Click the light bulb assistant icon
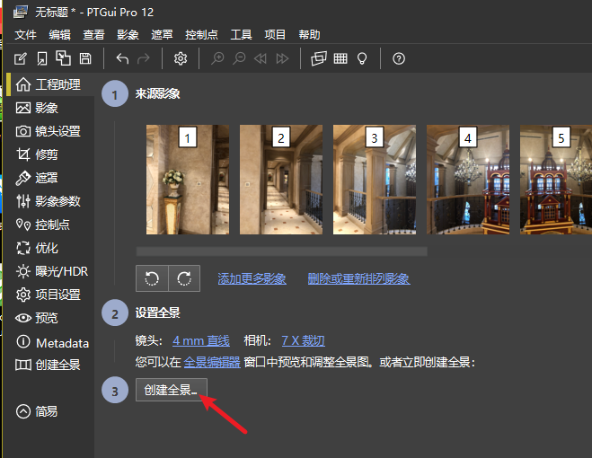592x458 pixels. (x=362, y=58)
